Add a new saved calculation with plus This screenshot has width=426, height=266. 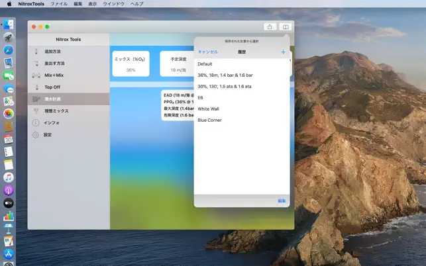pos(283,52)
